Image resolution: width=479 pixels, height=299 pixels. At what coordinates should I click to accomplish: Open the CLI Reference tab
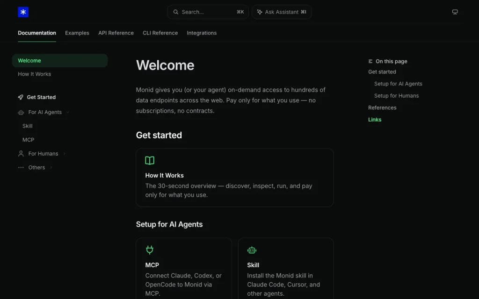(160, 33)
